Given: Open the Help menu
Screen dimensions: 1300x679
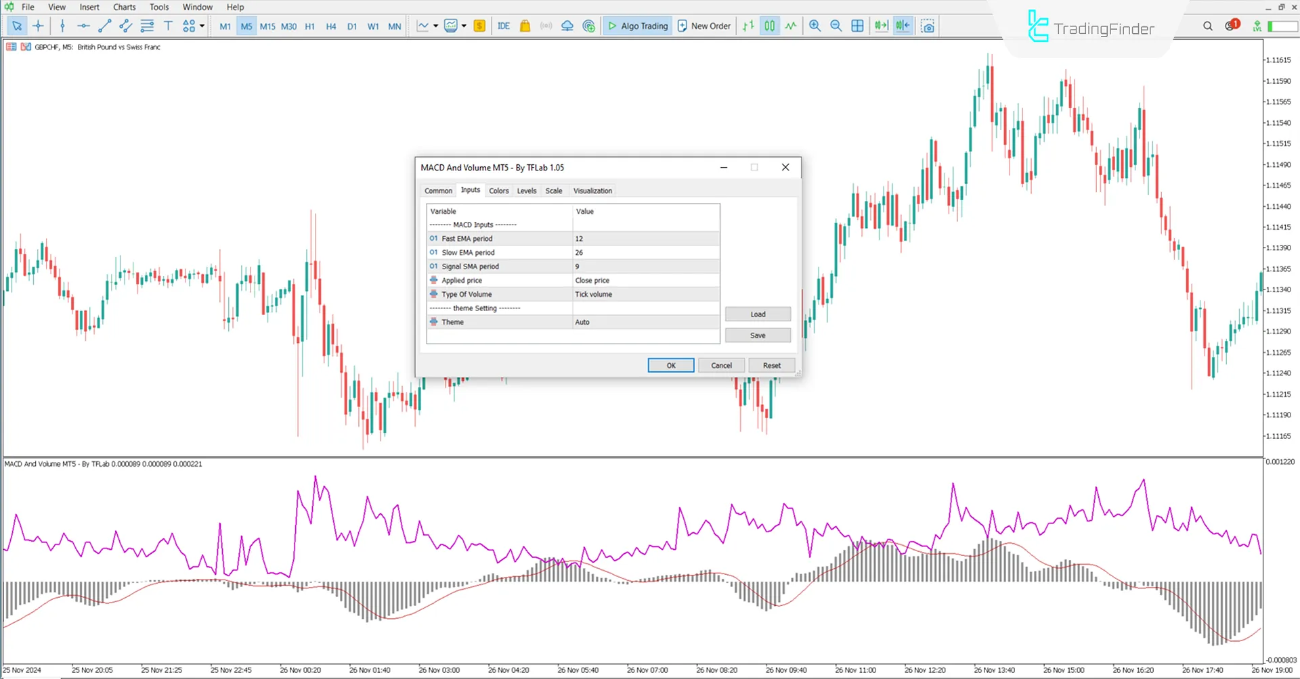Looking at the screenshot, I should pos(235,7).
